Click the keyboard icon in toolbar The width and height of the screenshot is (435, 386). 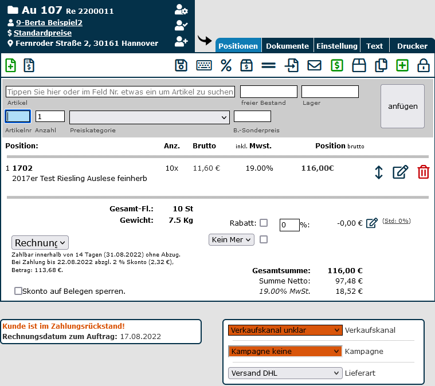pos(203,65)
